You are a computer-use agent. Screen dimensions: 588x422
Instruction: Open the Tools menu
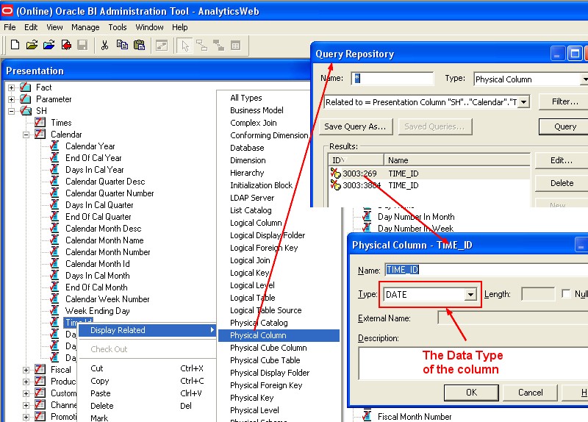118,27
